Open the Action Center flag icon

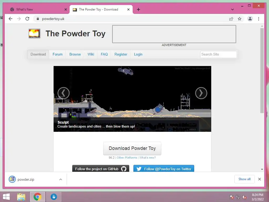(231, 197)
